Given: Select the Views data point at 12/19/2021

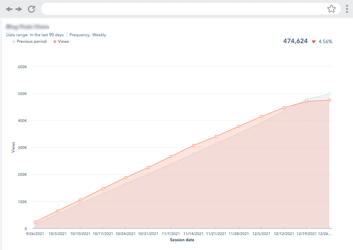Looking at the screenshot, I should pyautogui.click(x=307, y=101).
